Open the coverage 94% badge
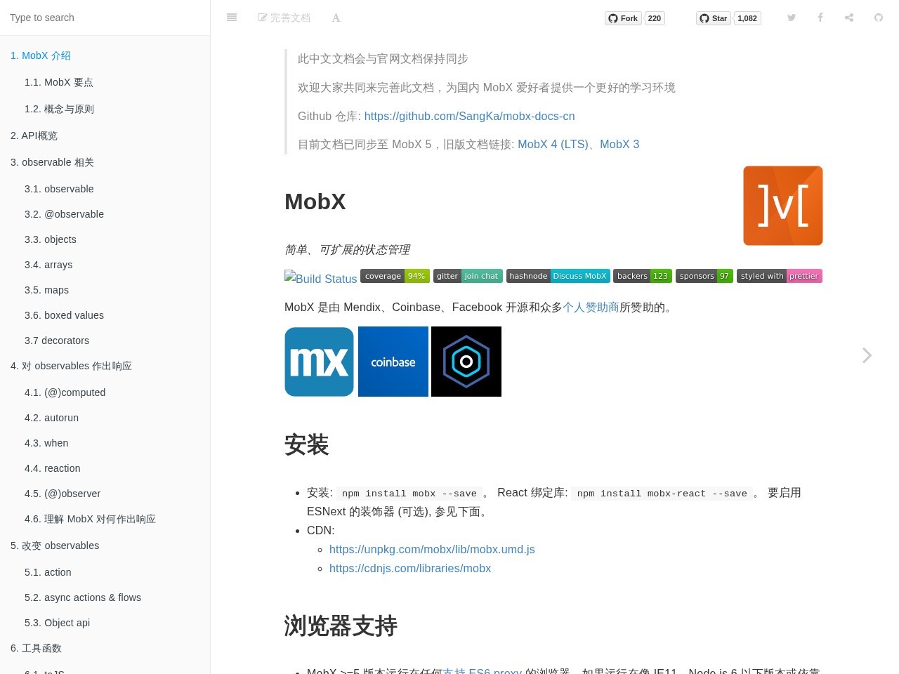 [395, 276]
